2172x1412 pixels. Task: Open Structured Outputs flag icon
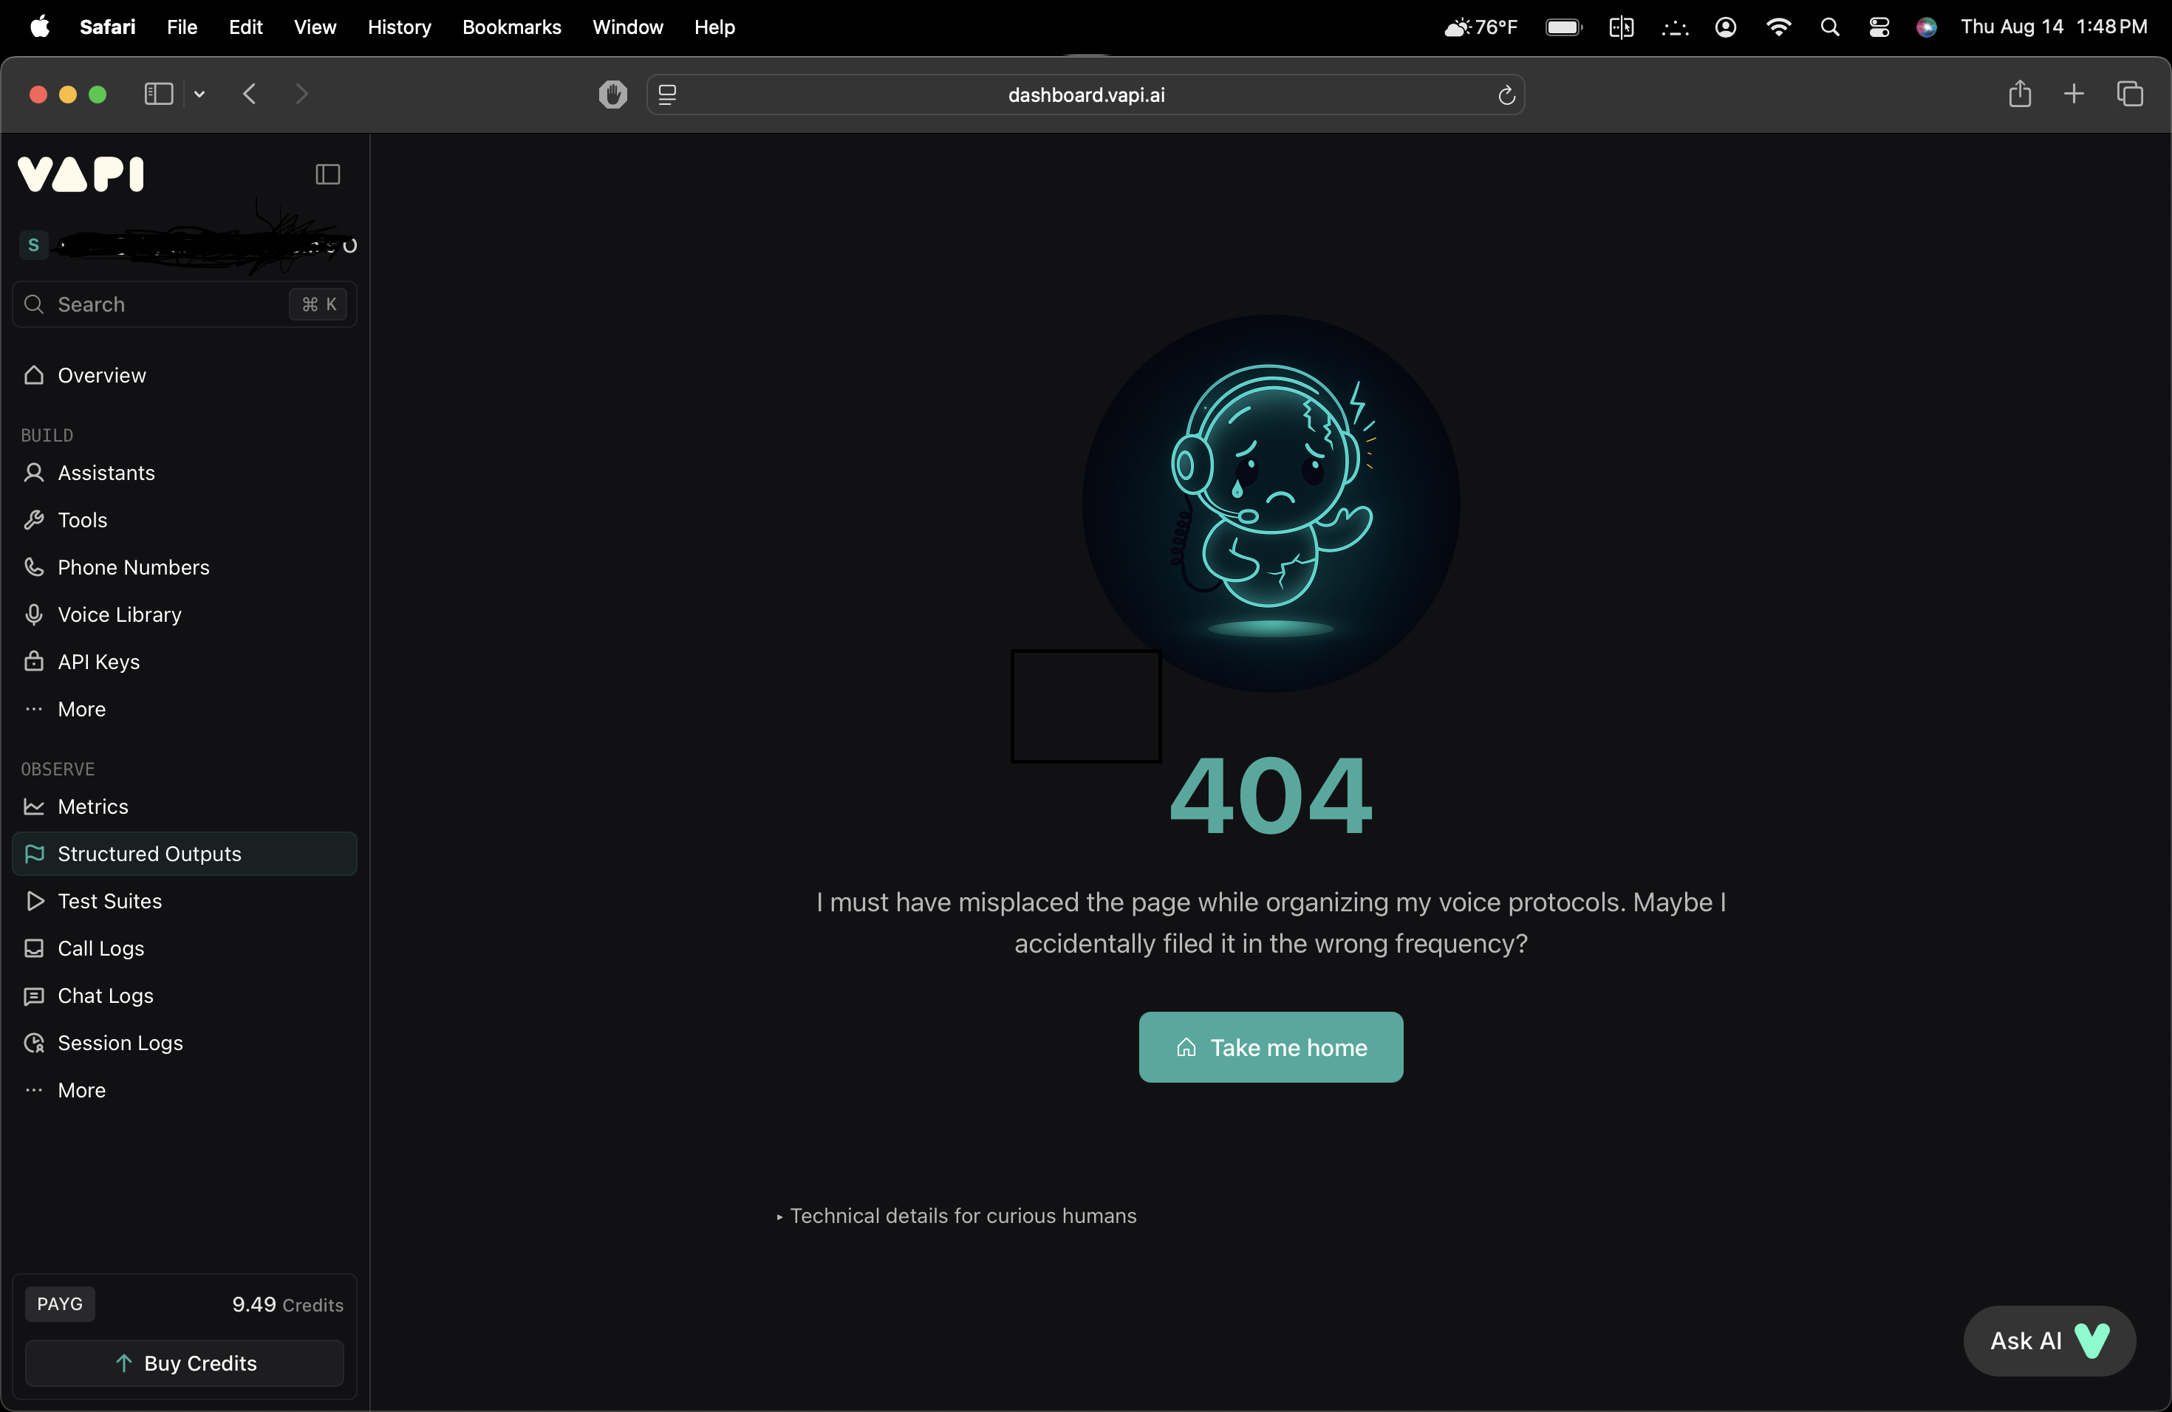[35, 854]
